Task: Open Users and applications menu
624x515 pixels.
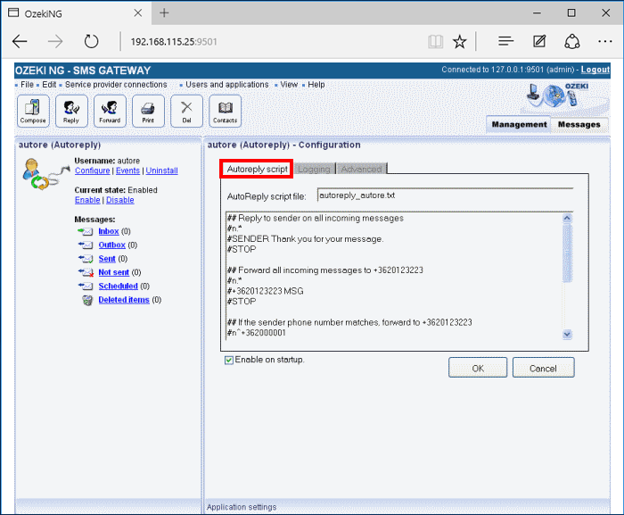Action: point(226,85)
